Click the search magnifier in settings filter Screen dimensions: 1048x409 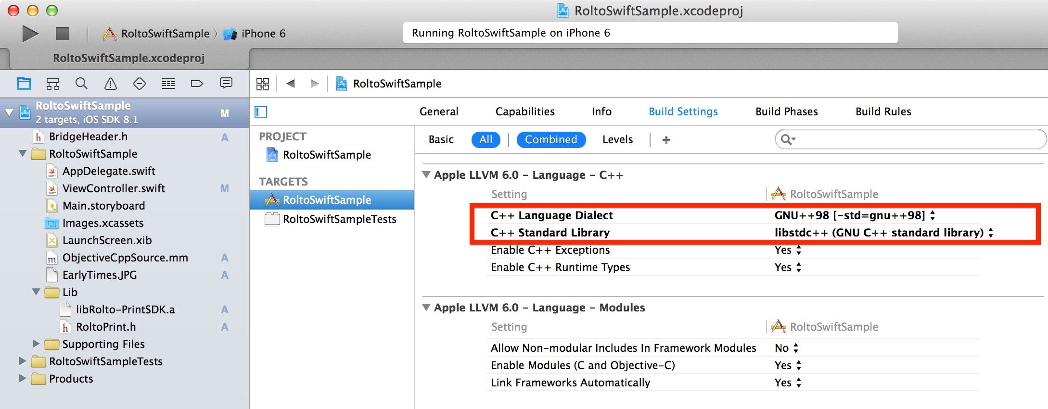point(788,139)
